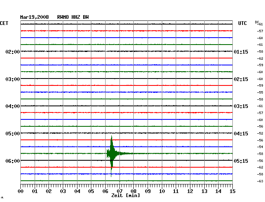
Task: Select the 04:00 CET time label
Action: click(x=13, y=106)
